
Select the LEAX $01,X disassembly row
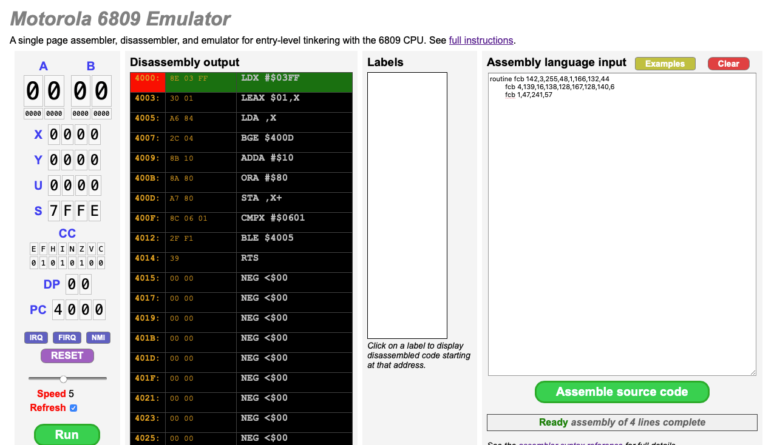pos(241,102)
